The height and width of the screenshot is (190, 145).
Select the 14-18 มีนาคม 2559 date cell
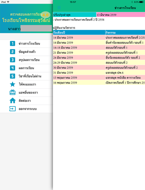point(79,47)
